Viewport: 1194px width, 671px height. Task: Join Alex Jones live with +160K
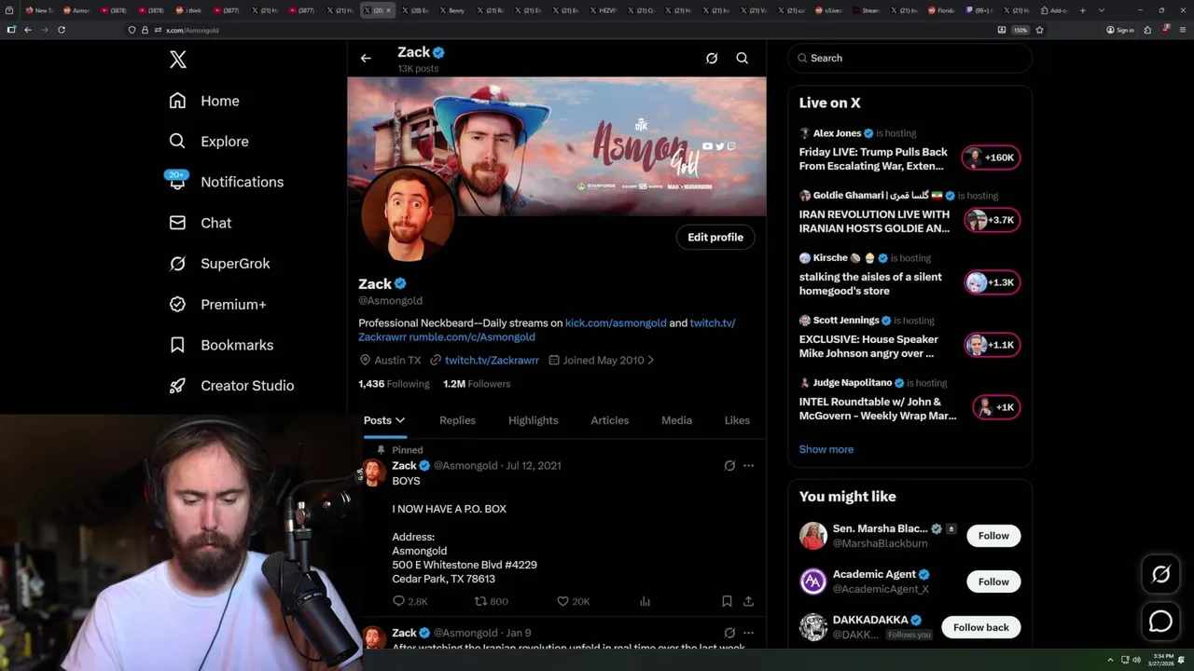pyautogui.click(x=991, y=157)
